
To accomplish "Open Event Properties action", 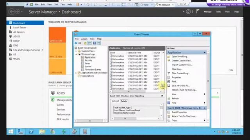I will click(179, 112).
